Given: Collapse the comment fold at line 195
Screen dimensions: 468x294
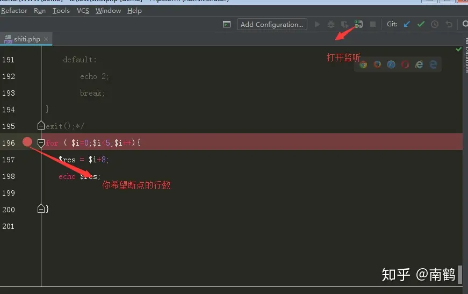Looking at the screenshot, I should pos(41,126).
